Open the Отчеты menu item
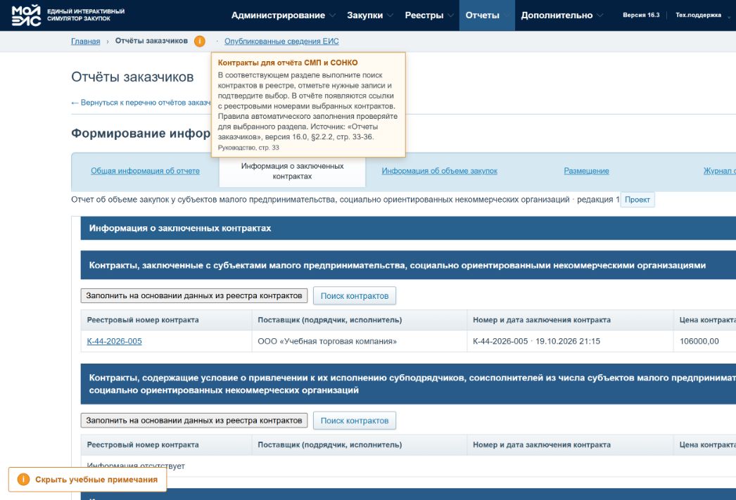The image size is (736, 500). (x=483, y=15)
